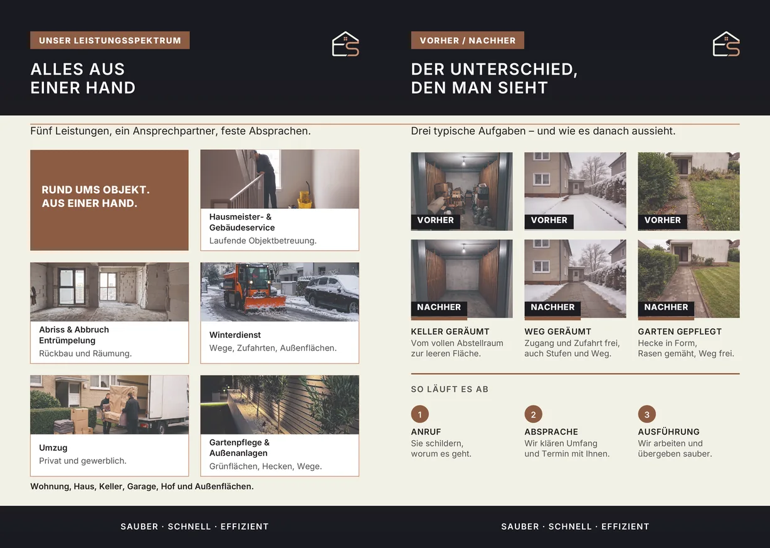The width and height of the screenshot is (770, 548).
Task: Click 'Wege, Zufahrten, Außenflächen.' text
Action: [273, 348]
